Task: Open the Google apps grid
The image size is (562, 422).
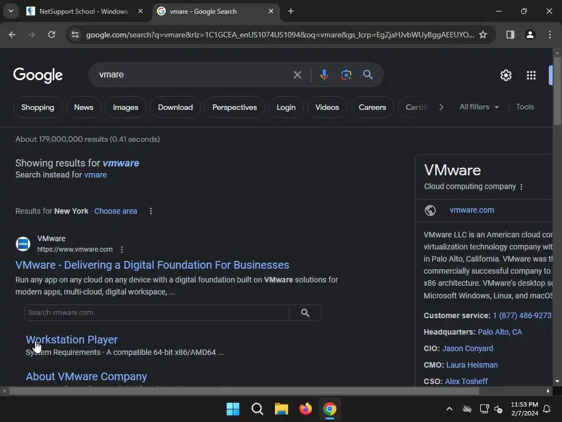Action: (x=531, y=75)
